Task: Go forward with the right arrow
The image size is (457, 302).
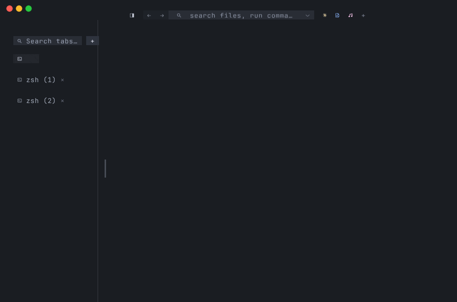Action: click(x=162, y=15)
